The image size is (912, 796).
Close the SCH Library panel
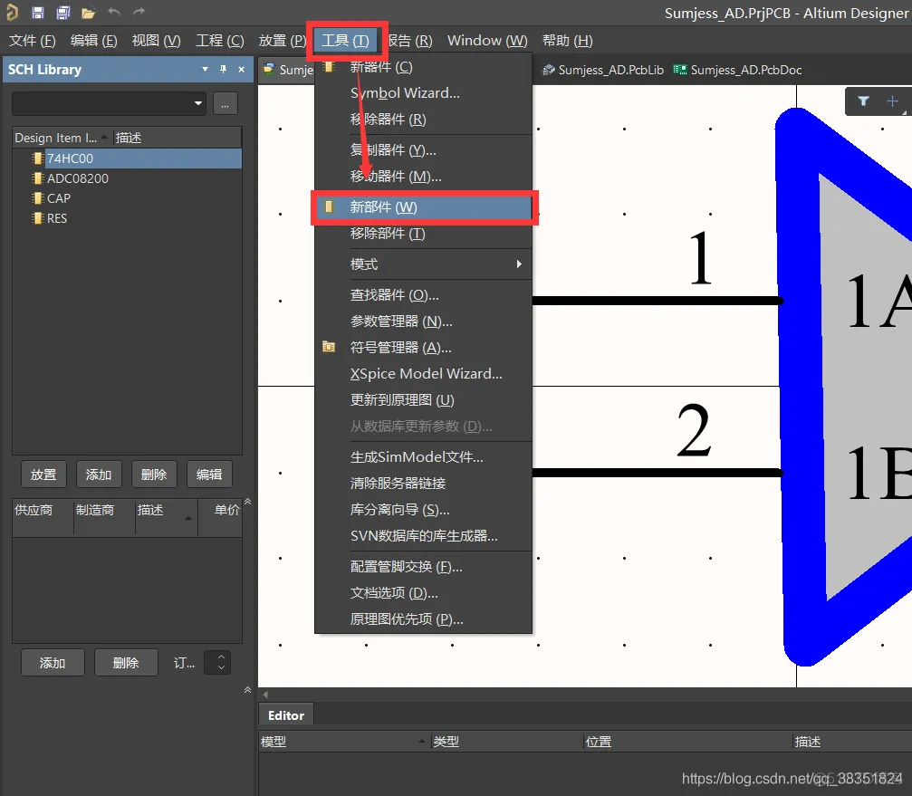tap(242, 69)
